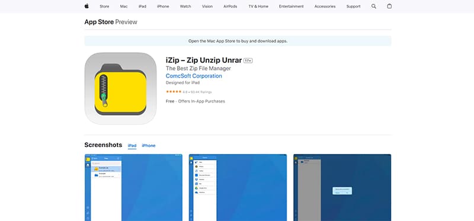Screen dimensions: 474x221
Task: Open the shopping bag icon
Action: tap(389, 6)
